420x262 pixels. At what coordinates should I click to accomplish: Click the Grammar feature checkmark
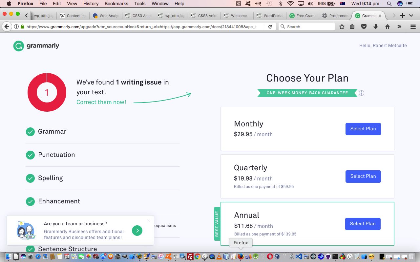pyautogui.click(x=30, y=132)
